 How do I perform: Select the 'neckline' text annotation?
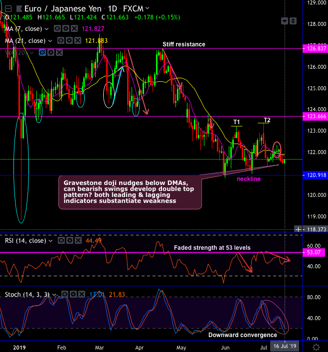coord(249,179)
